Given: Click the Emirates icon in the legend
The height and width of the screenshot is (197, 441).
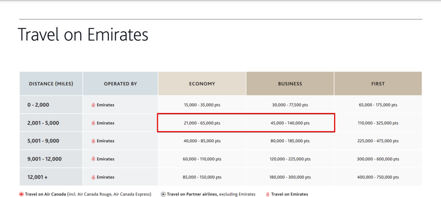Looking at the screenshot, I should 268,194.
